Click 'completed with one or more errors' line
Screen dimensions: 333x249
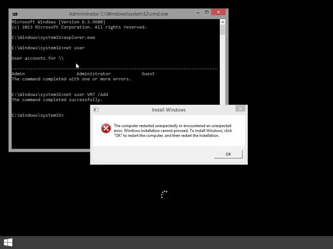71,79
